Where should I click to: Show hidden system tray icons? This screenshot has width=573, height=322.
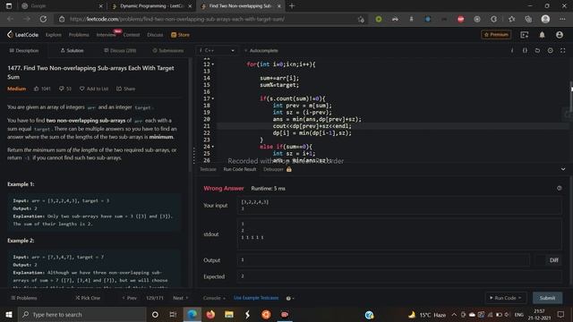(454, 314)
